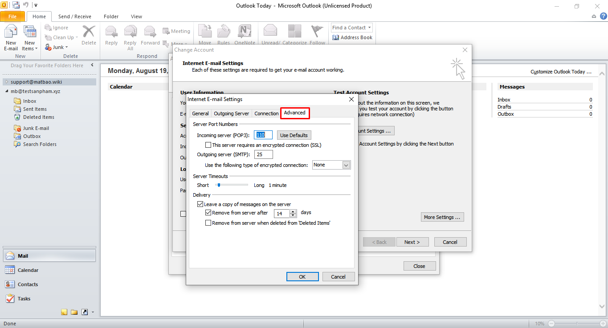
Task: Click the New E-mail icon
Action: 11,33
